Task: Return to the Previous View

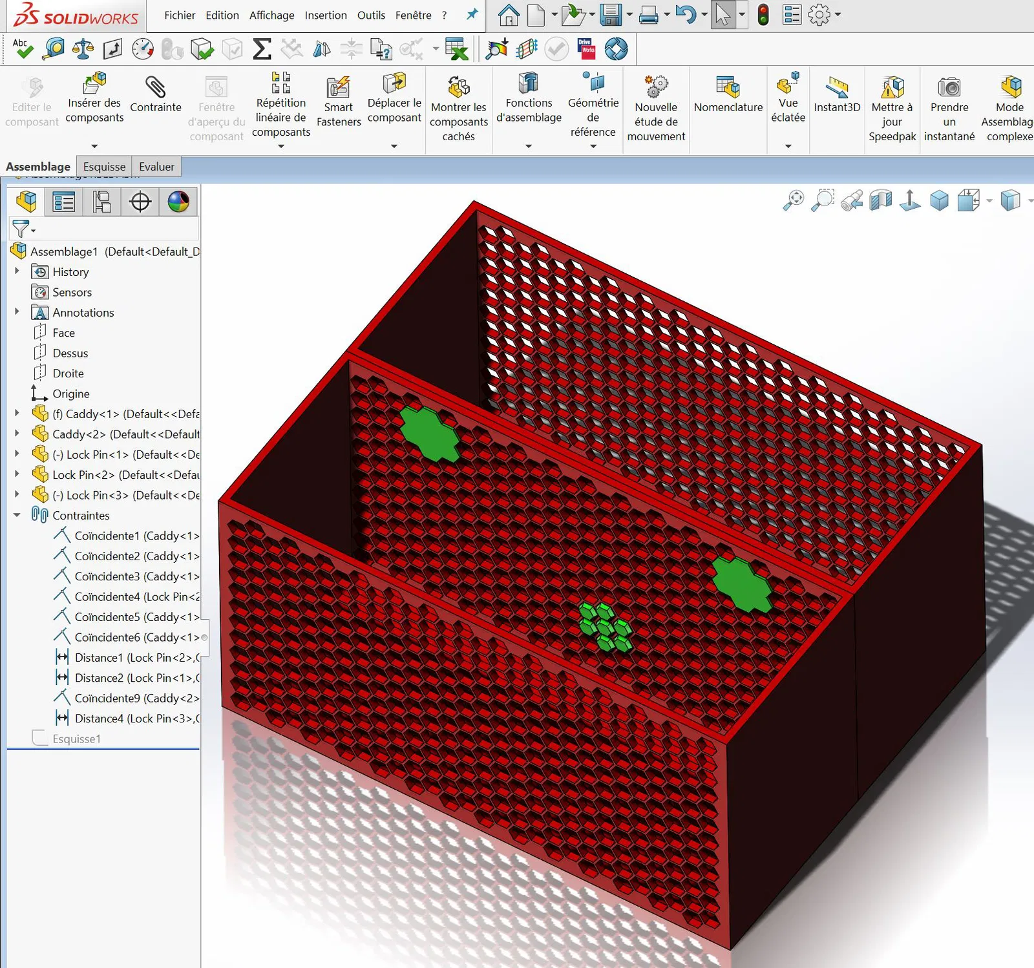Action: tap(852, 200)
